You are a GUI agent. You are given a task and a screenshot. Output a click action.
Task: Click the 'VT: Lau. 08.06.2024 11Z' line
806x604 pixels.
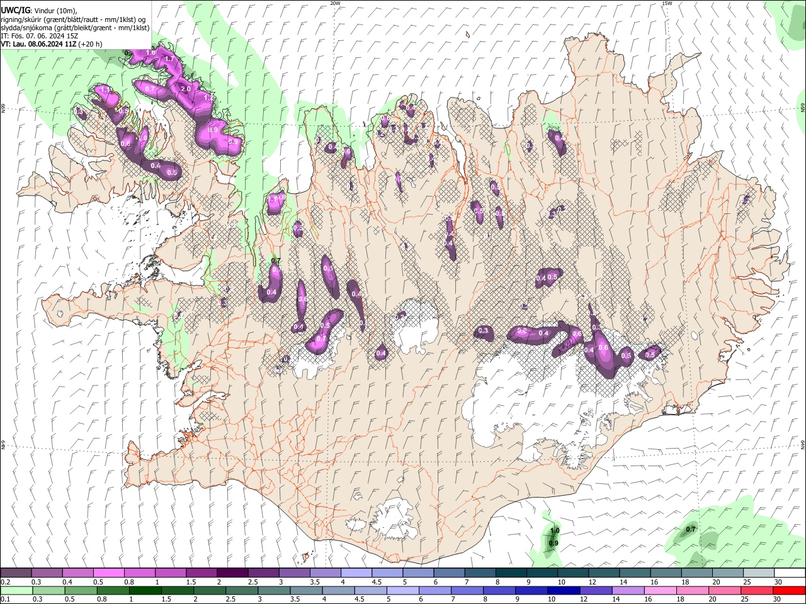pos(39,44)
